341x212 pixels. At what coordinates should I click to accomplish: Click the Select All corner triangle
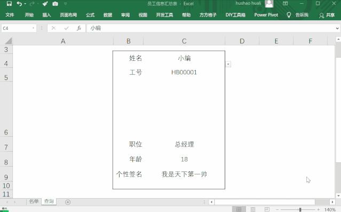(x=8, y=41)
